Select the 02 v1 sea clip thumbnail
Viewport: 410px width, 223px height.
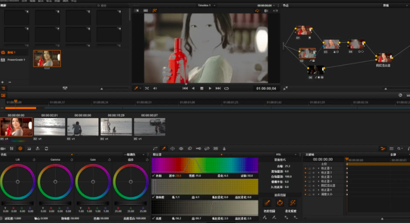49,127
